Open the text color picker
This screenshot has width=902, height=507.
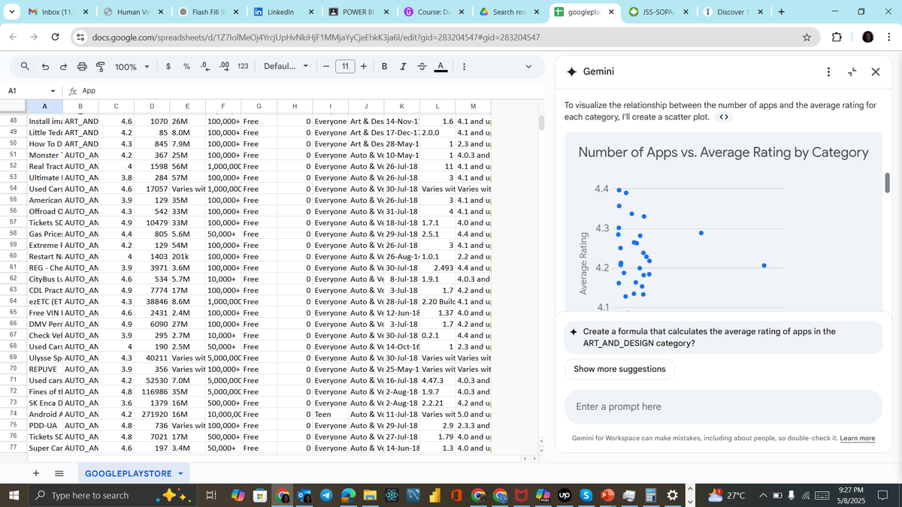[440, 67]
